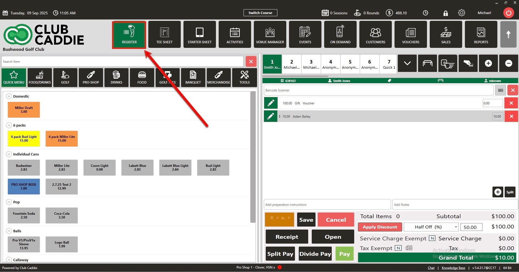519x272 pixels.
Task: Open the On Demand module
Action: point(340,34)
